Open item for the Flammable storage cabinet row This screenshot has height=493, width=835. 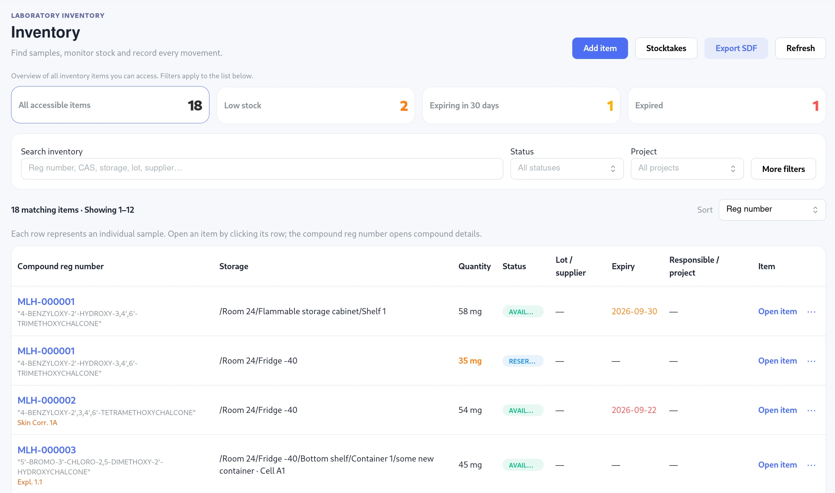(777, 311)
